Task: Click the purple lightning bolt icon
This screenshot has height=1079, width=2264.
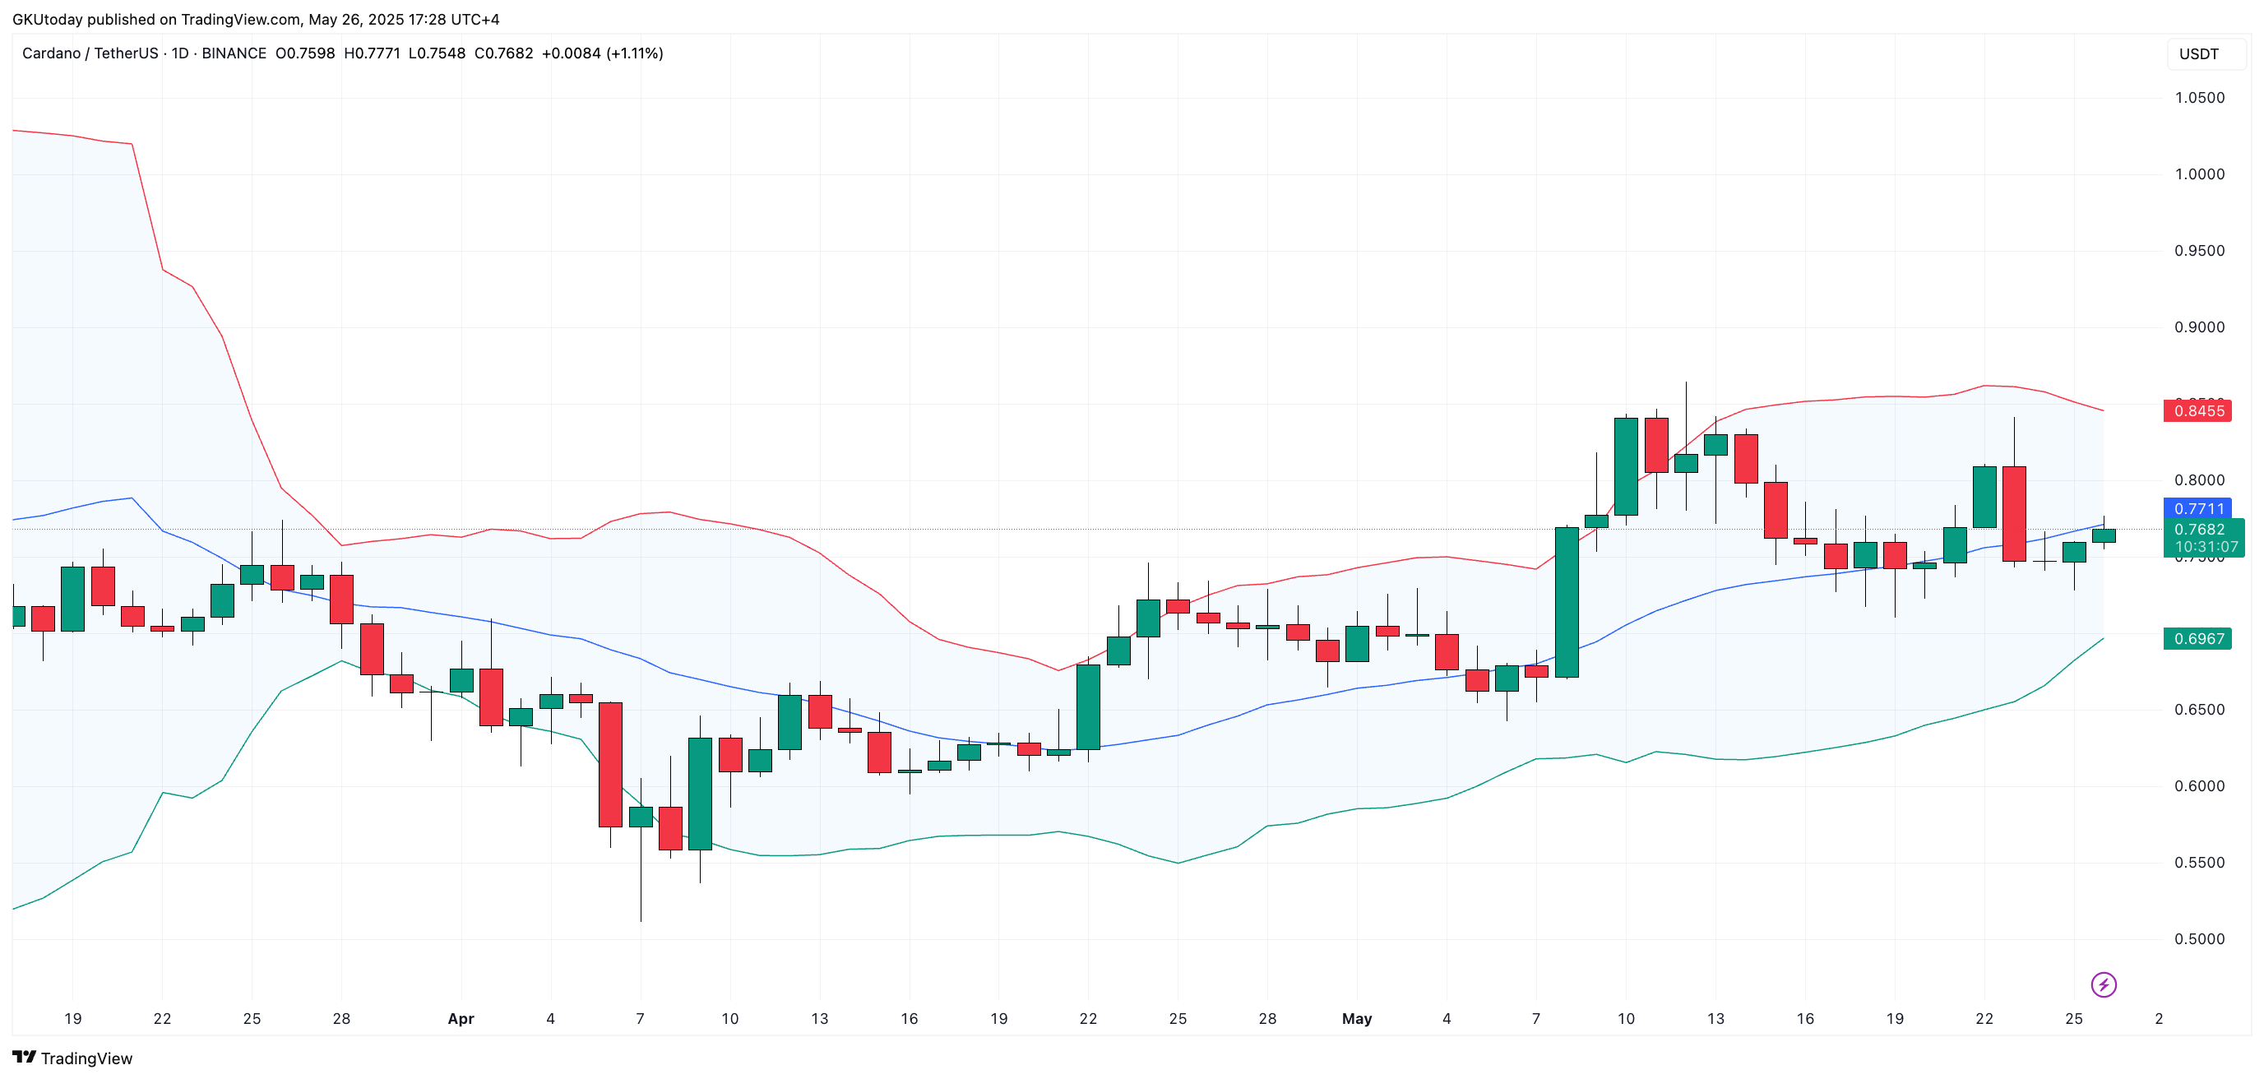Action: [x=2103, y=984]
